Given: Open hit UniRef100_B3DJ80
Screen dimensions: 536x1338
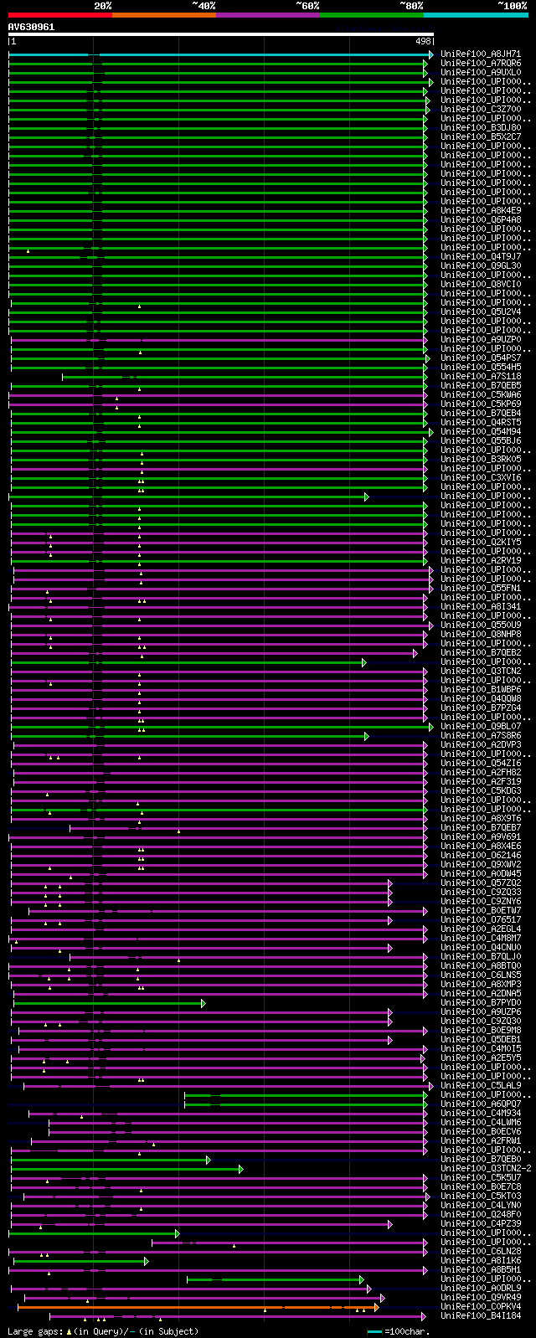Looking at the screenshot, I should coord(481,128).
